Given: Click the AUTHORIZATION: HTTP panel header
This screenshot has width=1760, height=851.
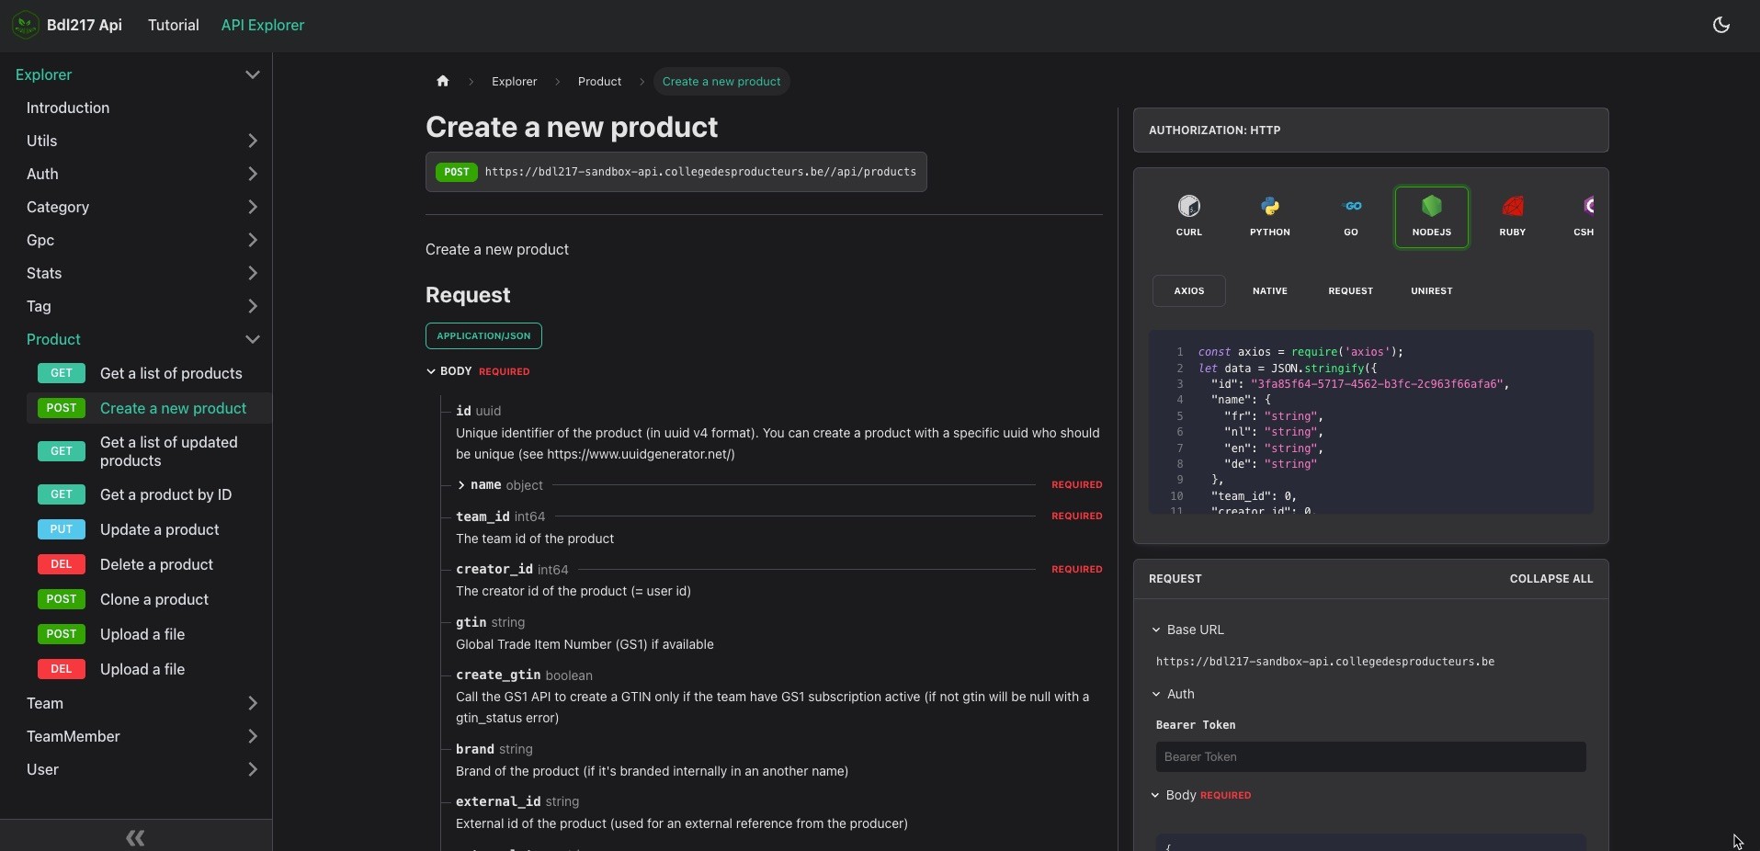Looking at the screenshot, I should click(1370, 130).
